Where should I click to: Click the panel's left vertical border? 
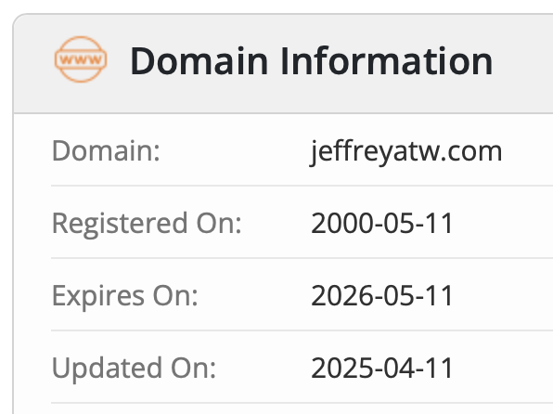tap(13, 247)
